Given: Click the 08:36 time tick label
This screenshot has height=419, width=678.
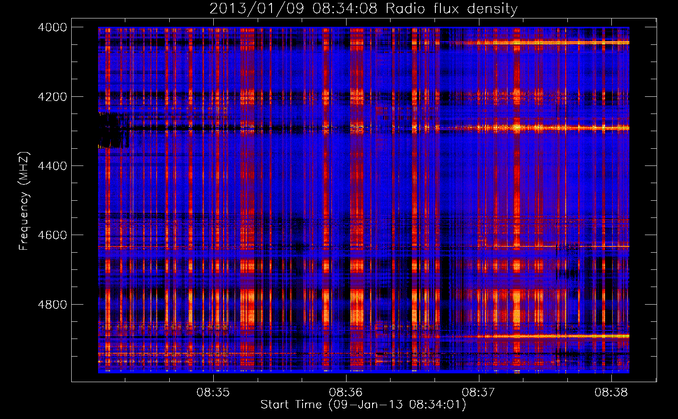Looking at the screenshot, I should click(x=346, y=393).
